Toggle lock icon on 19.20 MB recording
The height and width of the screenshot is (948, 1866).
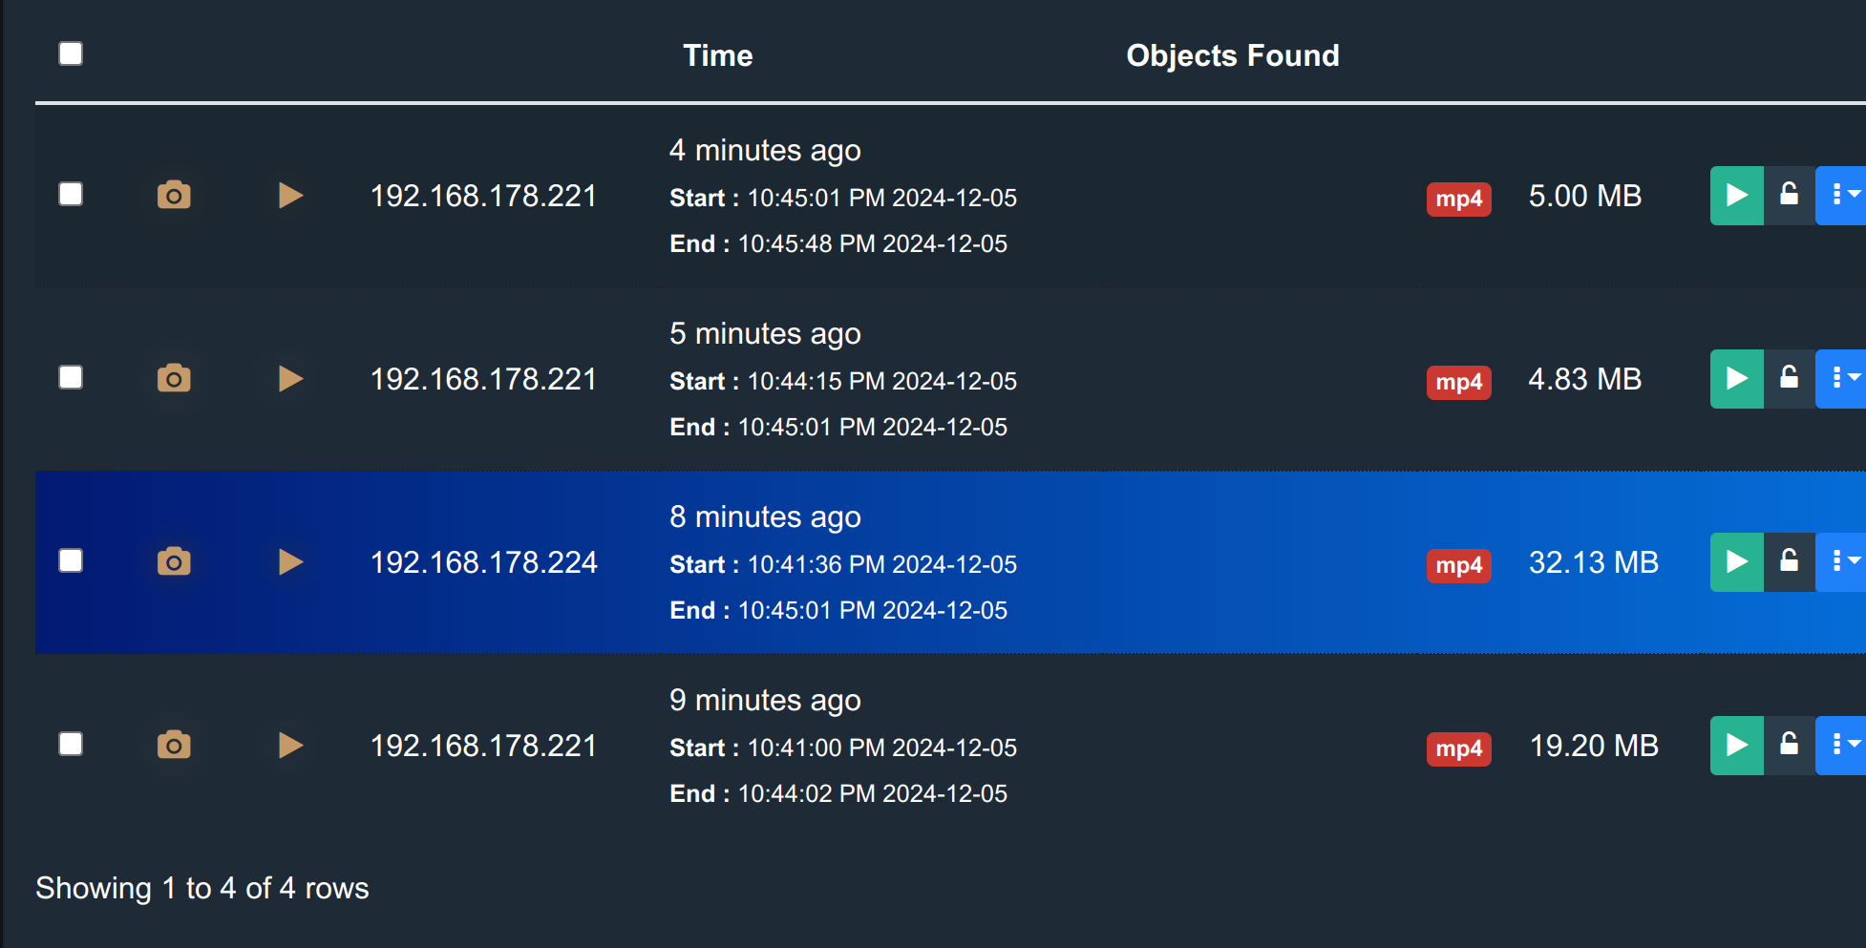point(1789,746)
